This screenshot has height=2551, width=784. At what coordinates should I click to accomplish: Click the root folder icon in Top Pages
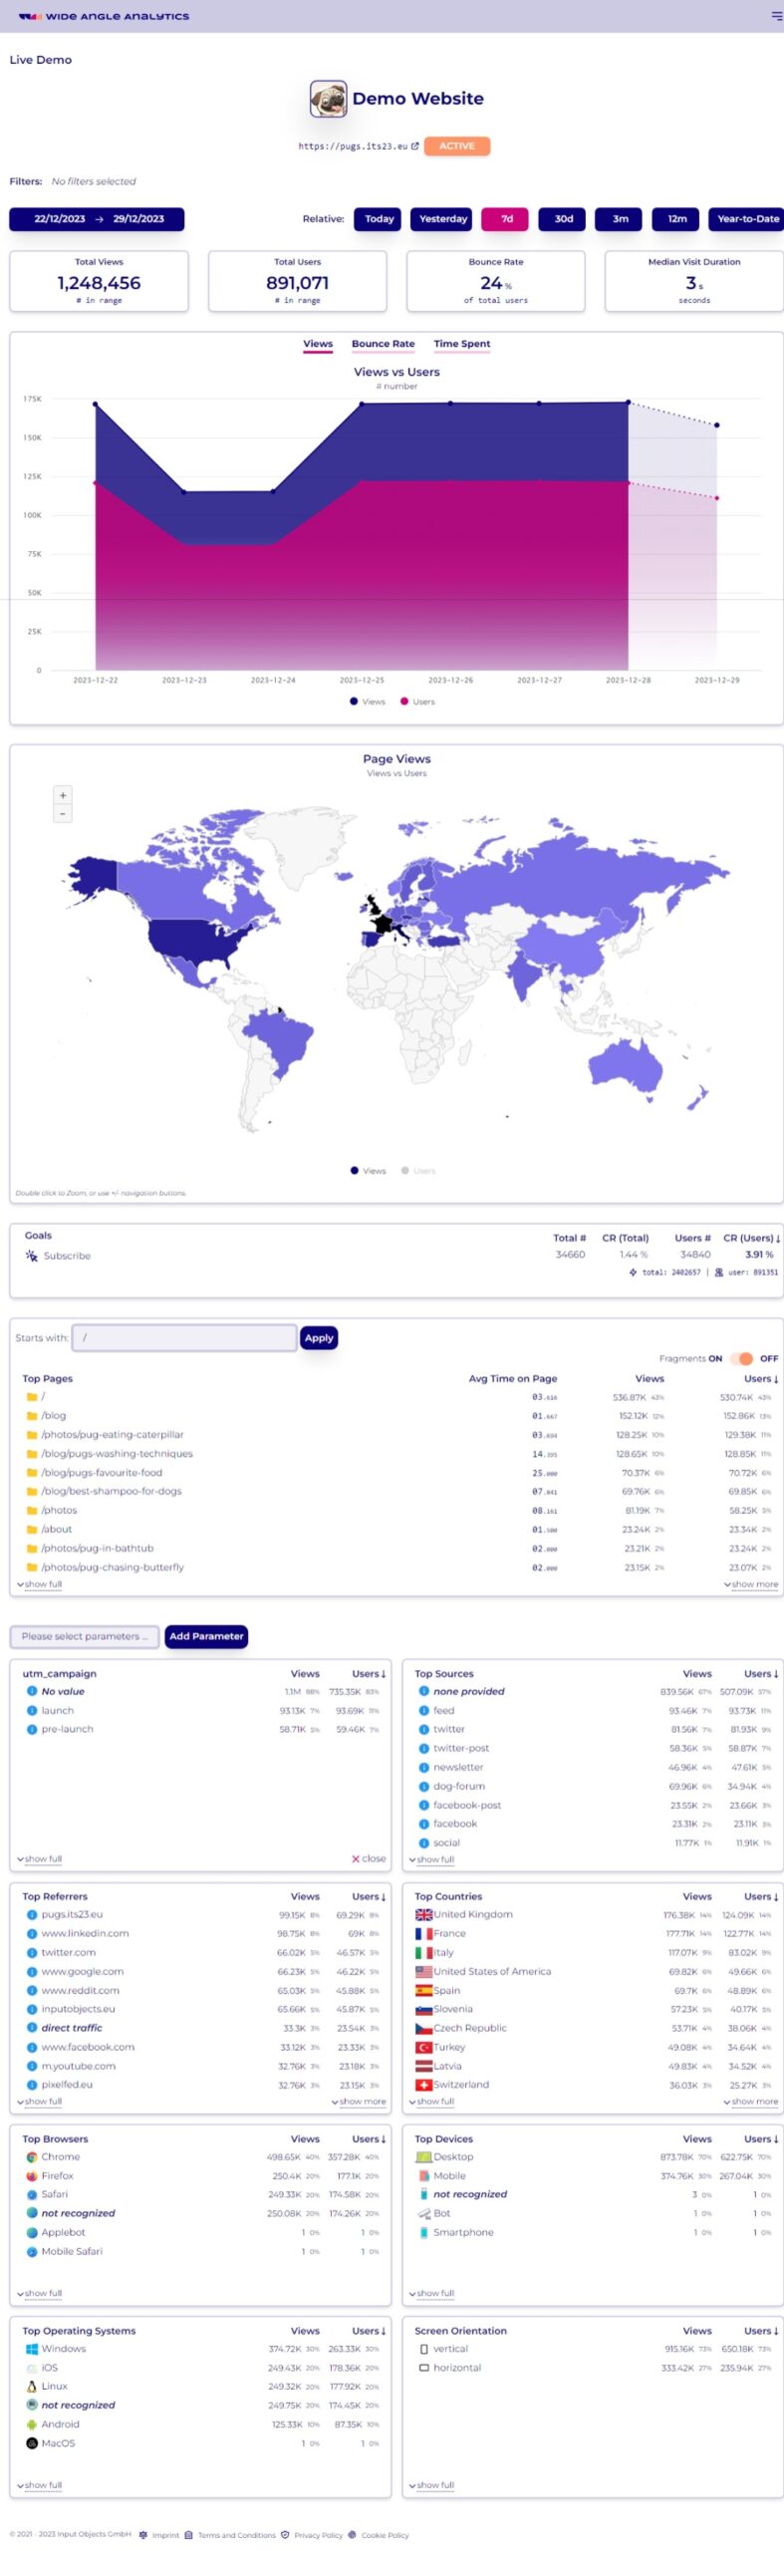(x=32, y=1397)
